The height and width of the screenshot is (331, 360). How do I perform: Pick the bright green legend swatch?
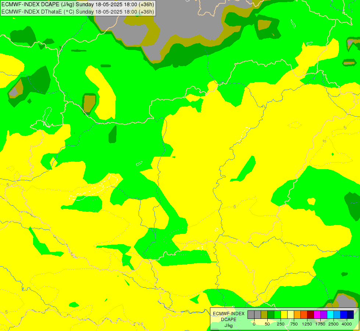click(x=277, y=314)
